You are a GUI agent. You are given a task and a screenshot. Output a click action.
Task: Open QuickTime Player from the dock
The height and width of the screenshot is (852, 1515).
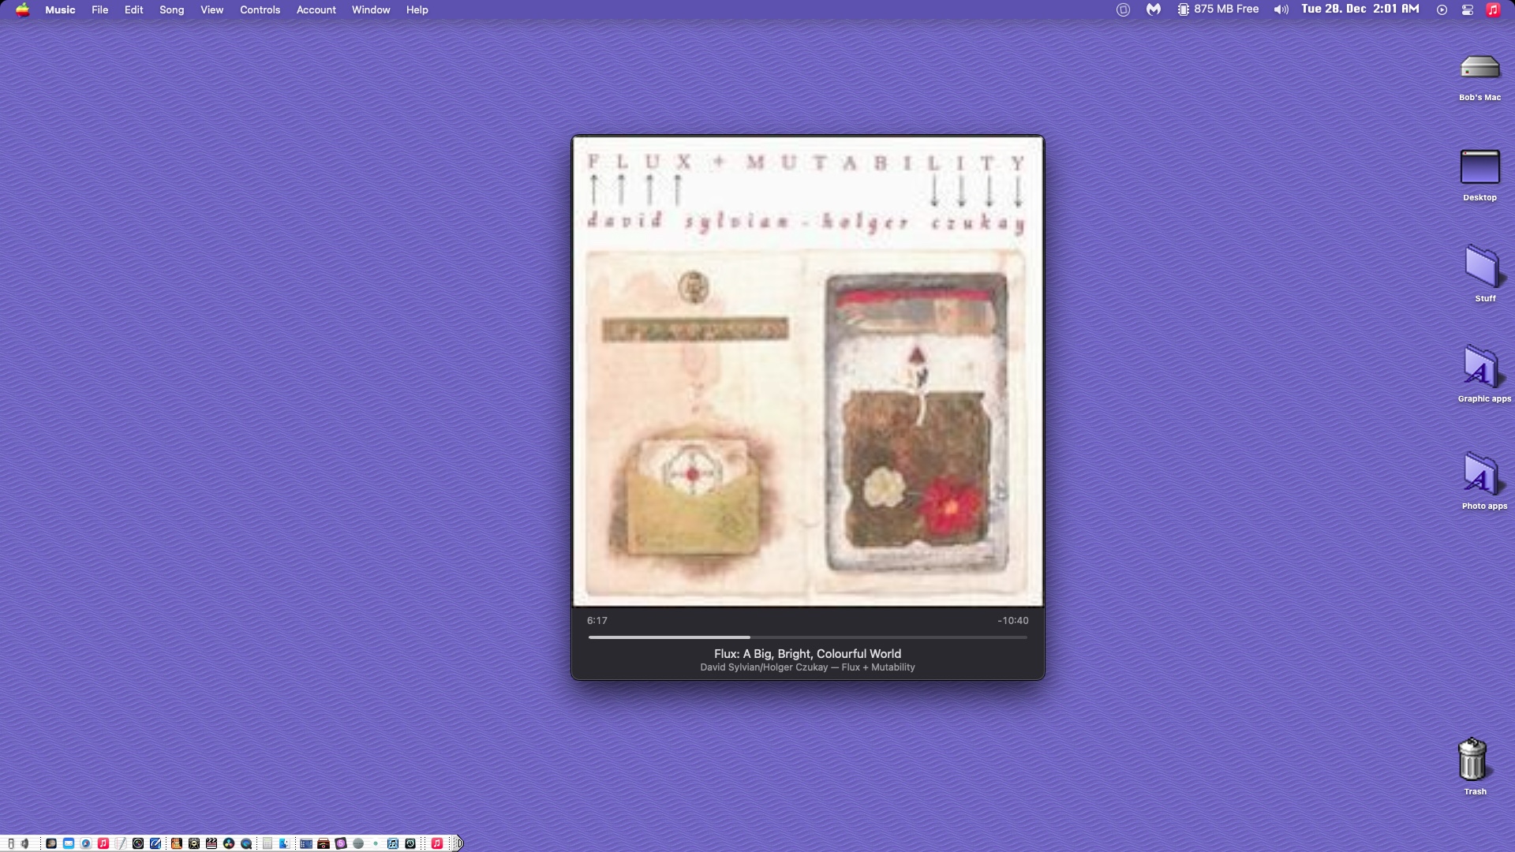[246, 843]
